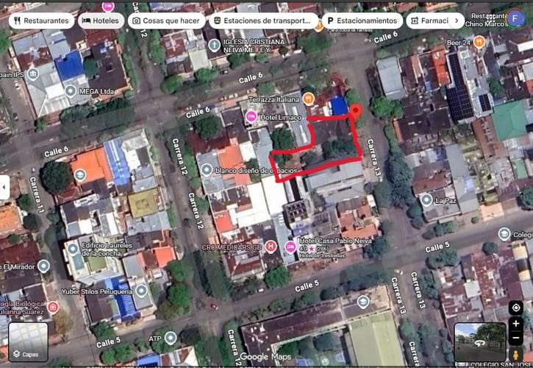This screenshot has height=368, width=533.
Task: Select the Farmacias filter chip
Action: pyautogui.click(x=432, y=21)
